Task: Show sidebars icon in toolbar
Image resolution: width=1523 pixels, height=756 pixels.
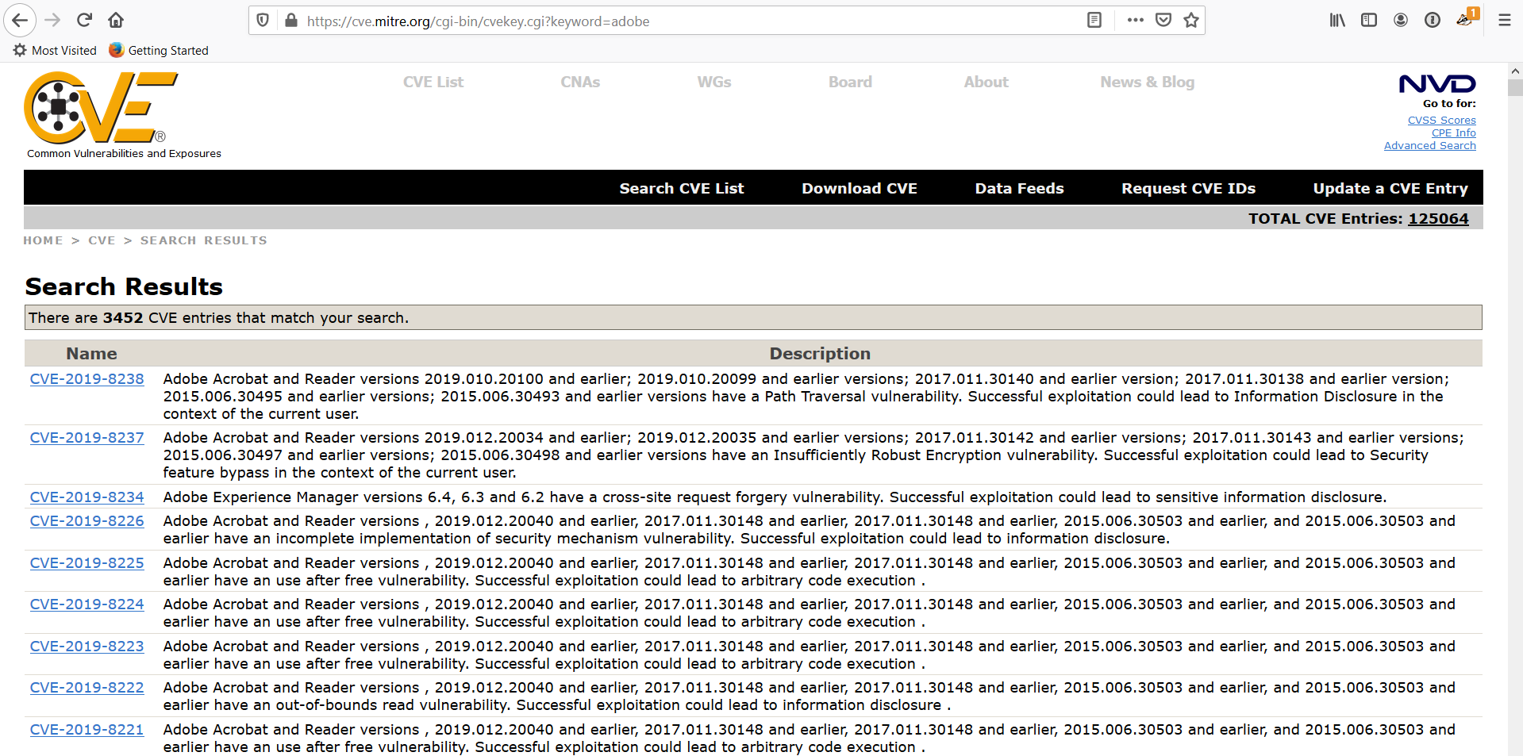Action: (x=1369, y=21)
